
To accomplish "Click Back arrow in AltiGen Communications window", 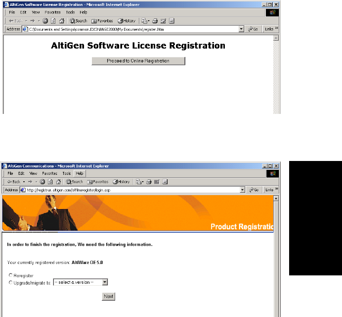I will coord(14,182).
